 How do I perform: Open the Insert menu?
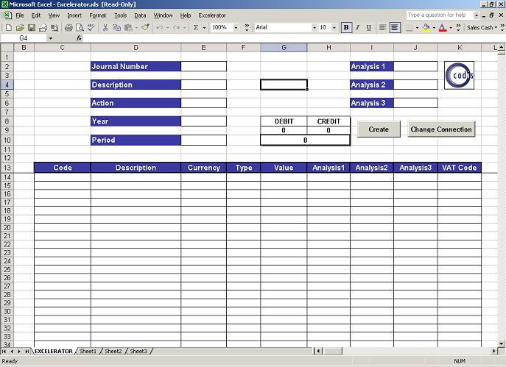coord(74,15)
